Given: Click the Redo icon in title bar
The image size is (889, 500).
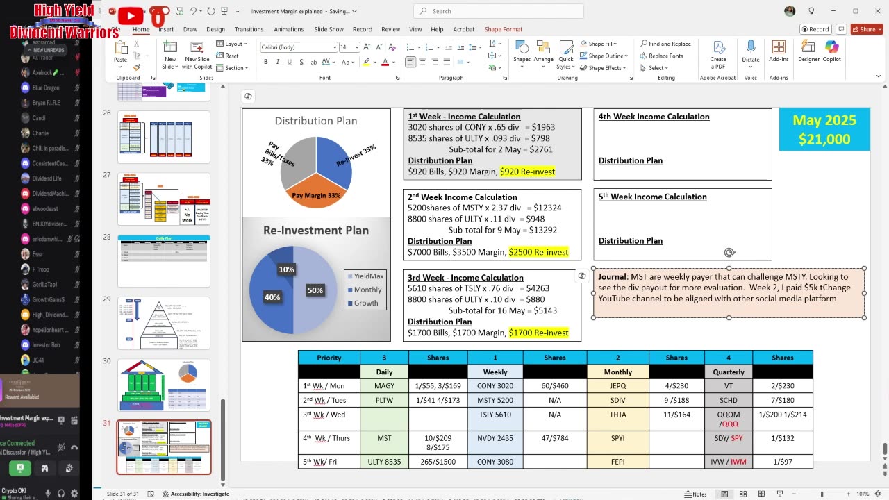Looking at the screenshot, I should point(210,11).
